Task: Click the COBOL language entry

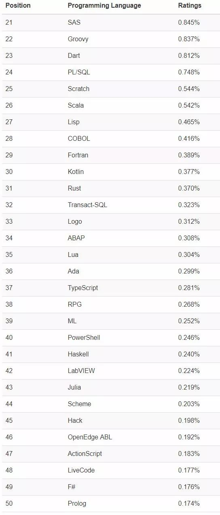Action: (79, 138)
